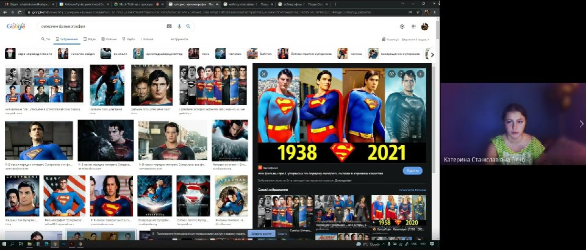
Task: Open search by image camera icon
Action: pyautogui.click(x=170, y=27)
